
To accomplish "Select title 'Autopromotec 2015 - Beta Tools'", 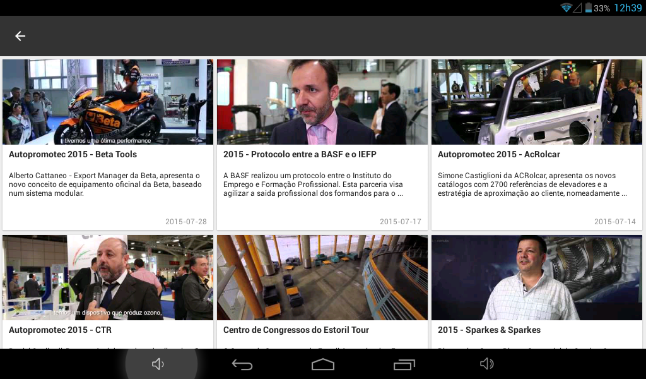I will 73,155.
